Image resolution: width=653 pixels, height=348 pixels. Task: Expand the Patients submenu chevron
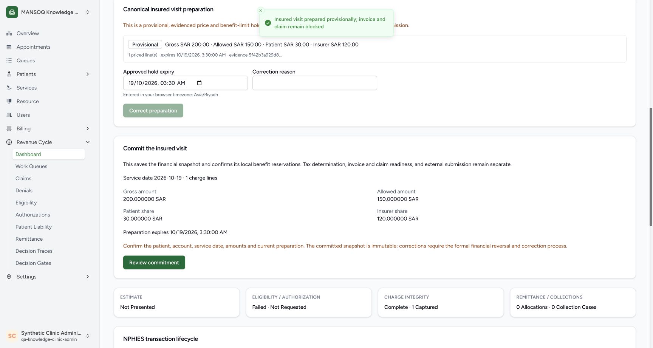(x=88, y=74)
